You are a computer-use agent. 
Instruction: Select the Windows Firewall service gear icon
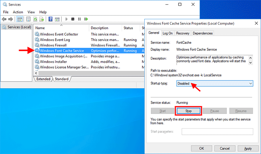37,45
